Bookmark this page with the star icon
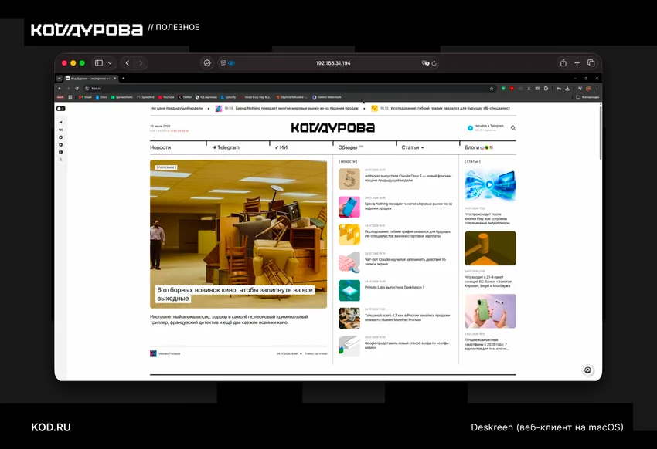The width and height of the screenshot is (657, 449). 492,88
